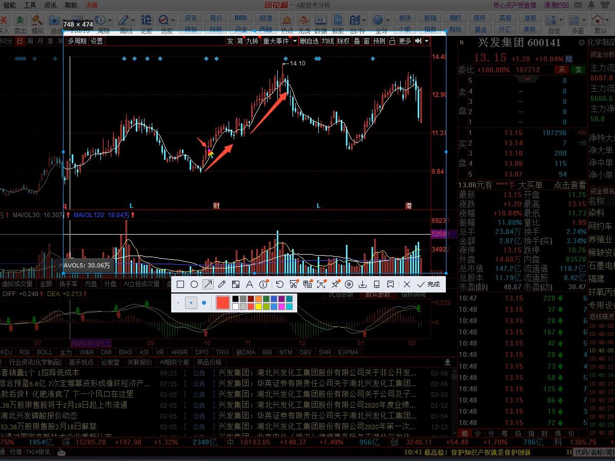The image size is (615, 461).
Task: Click the screenshot translate icon
Action: tap(307, 284)
